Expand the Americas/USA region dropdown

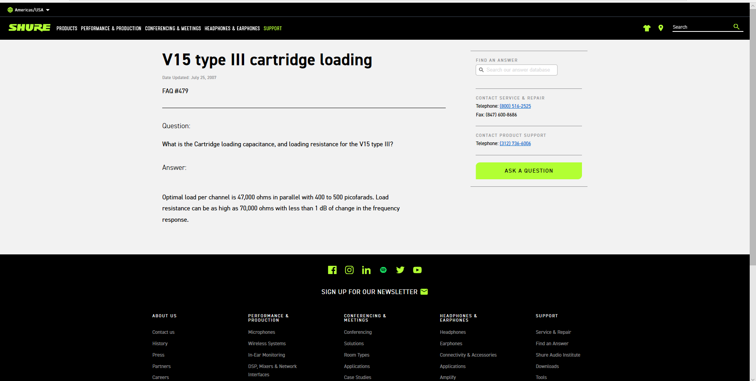(x=29, y=10)
